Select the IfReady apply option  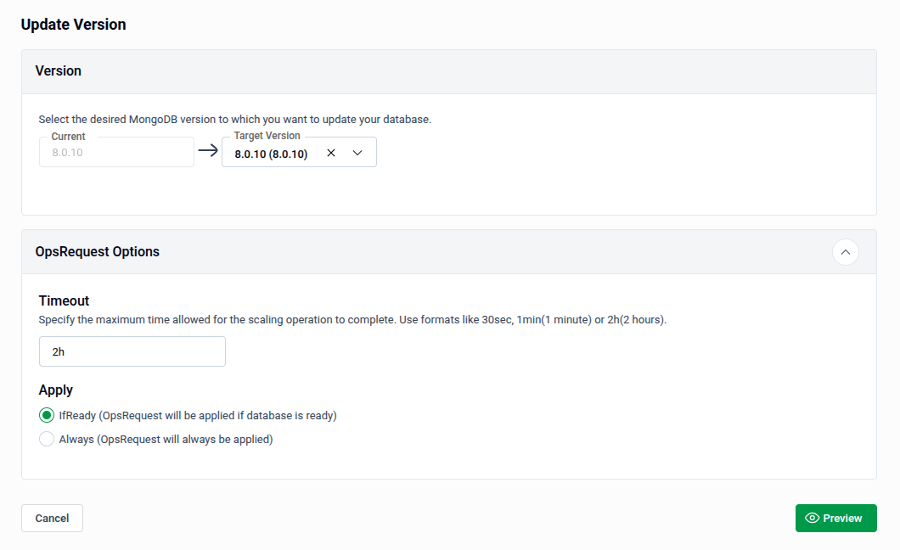pyautogui.click(x=47, y=415)
